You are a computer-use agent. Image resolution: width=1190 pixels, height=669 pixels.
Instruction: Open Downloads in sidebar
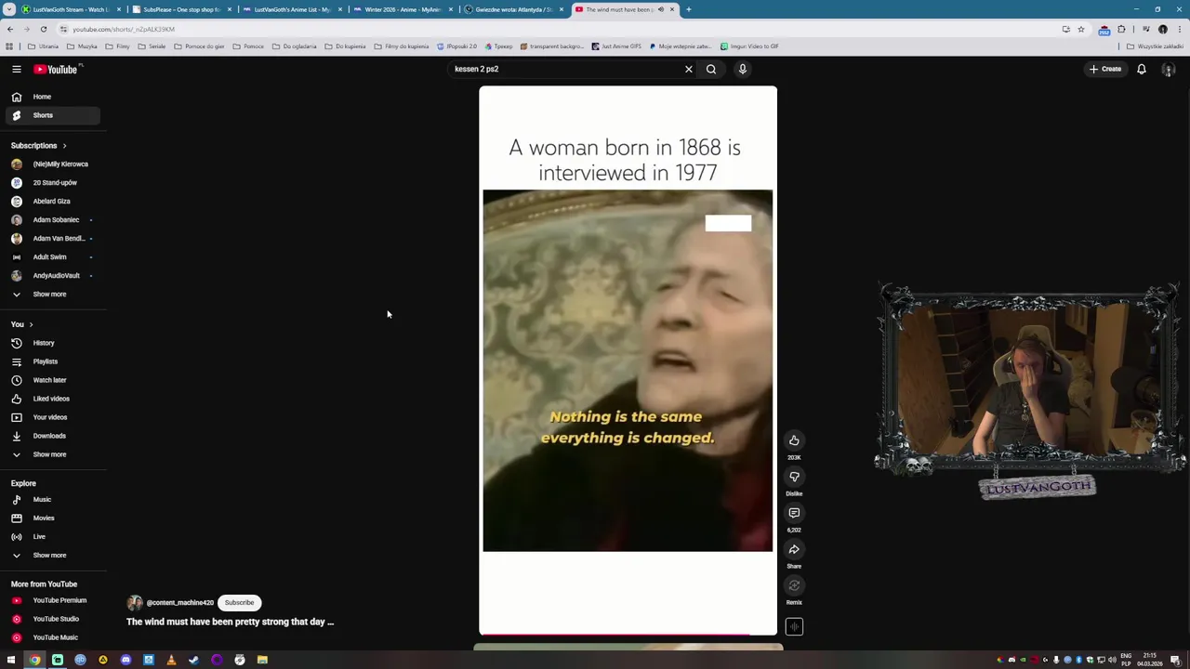[x=51, y=436]
